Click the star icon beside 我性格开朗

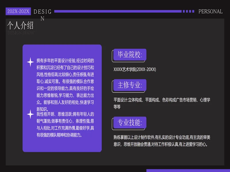point(30,114)
